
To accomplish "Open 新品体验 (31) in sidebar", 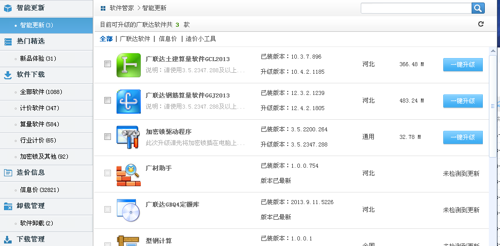I will 47,59.
